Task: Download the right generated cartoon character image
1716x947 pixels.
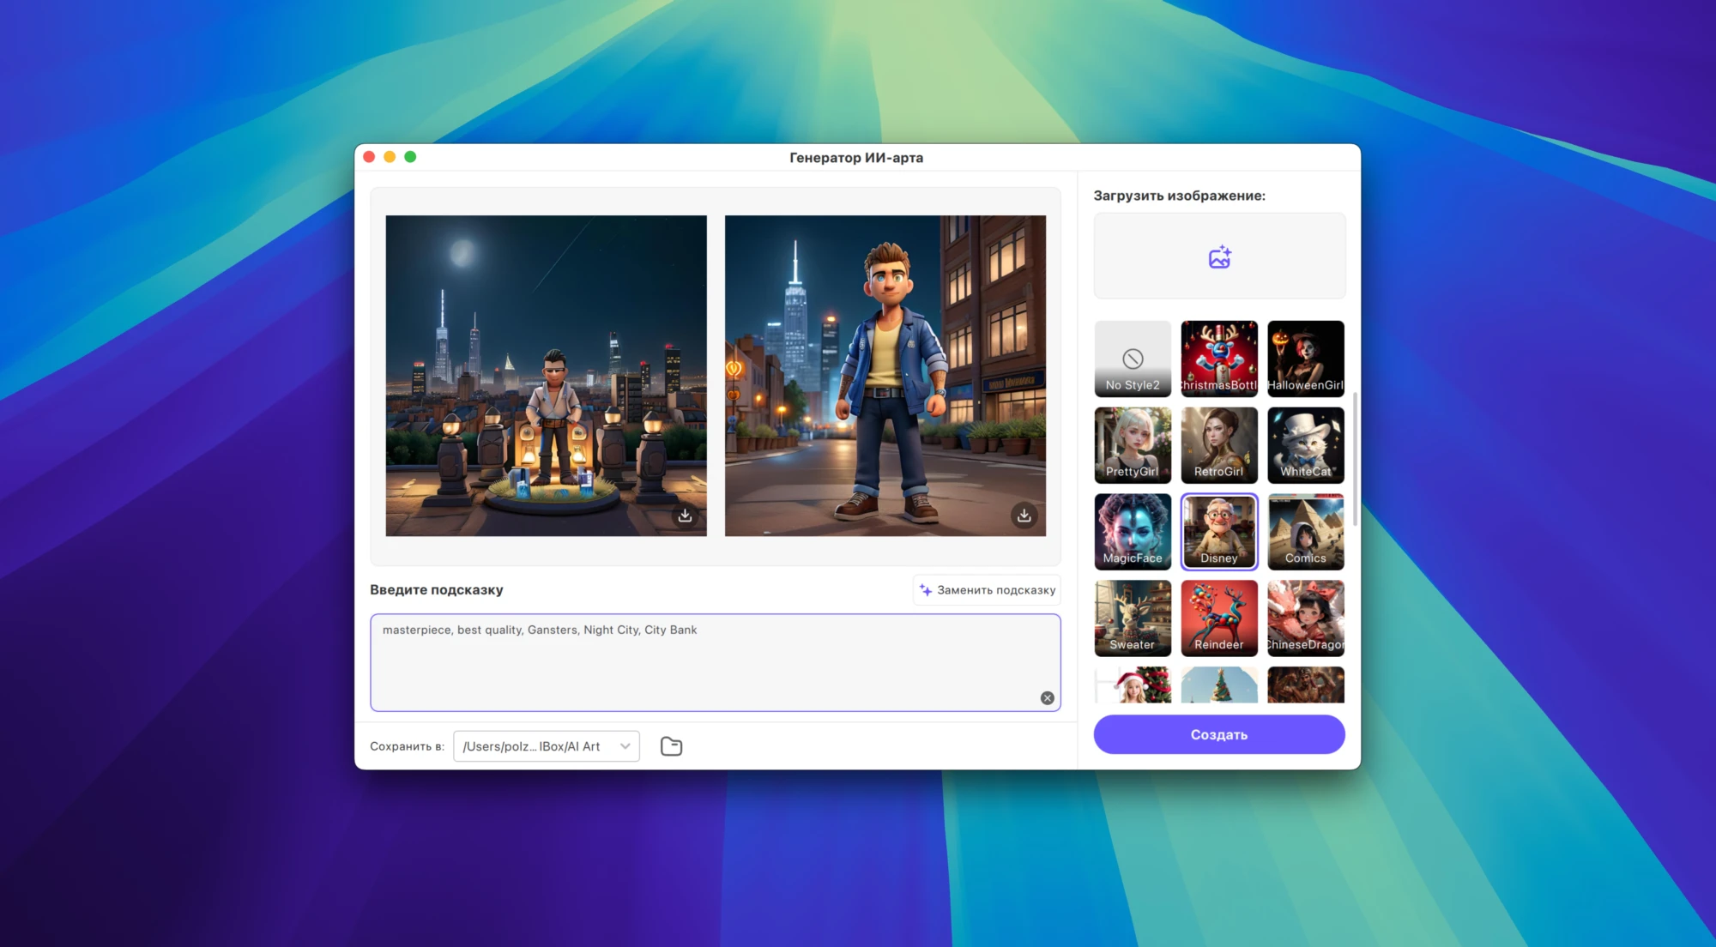Action: (1024, 516)
